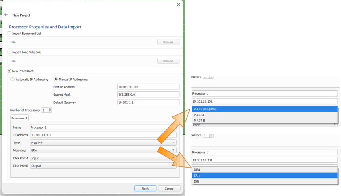
Task: Adjust Number of Processors spinner arrows
Action: pos(50,110)
